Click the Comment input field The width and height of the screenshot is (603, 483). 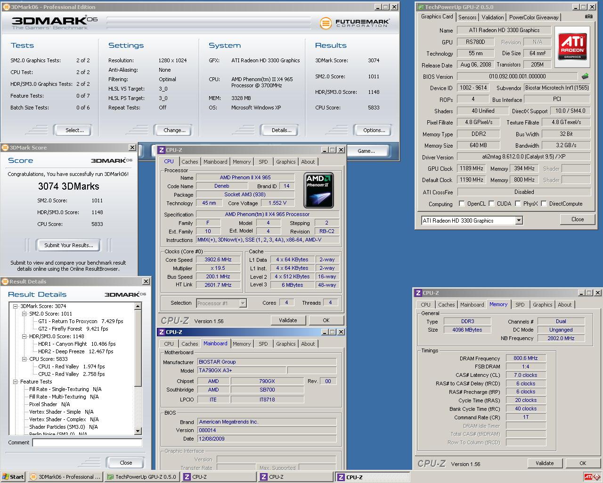click(87, 442)
